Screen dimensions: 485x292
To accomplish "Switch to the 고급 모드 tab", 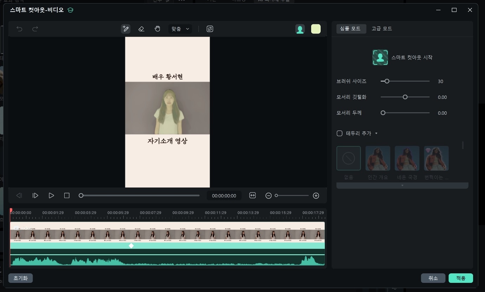I will pos(381,28).
